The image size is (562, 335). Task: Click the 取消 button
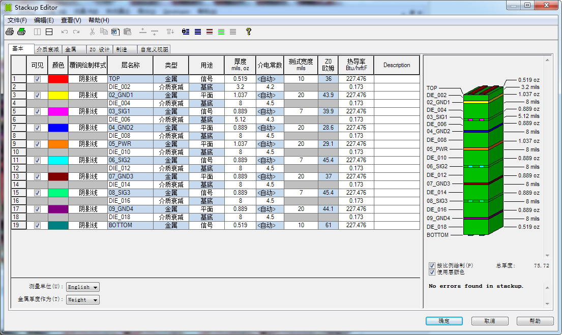(x=490, y=321)
